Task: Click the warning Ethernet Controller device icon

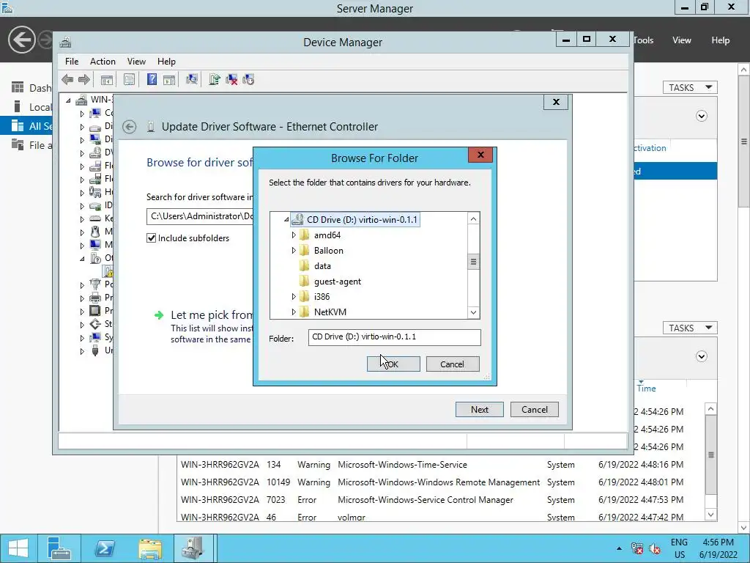Action: coord(108,271)
